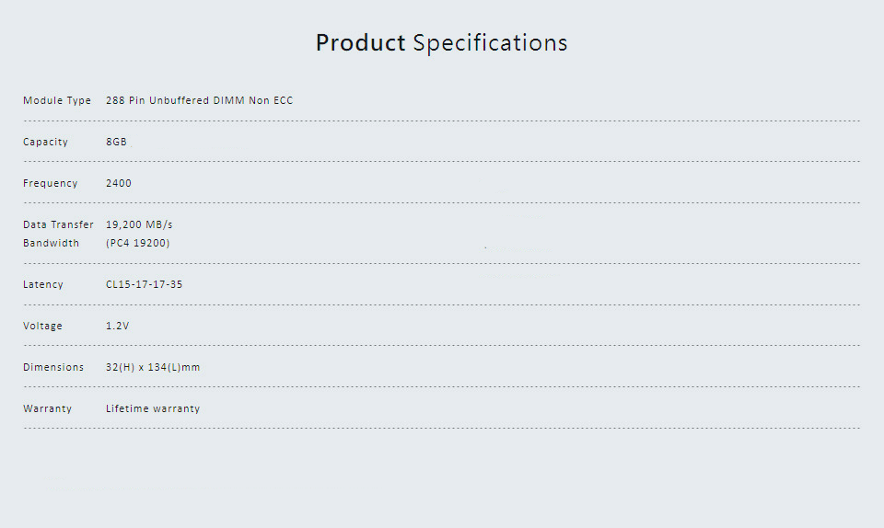Select the Lifetime warranty text

[x=153, y=408]
